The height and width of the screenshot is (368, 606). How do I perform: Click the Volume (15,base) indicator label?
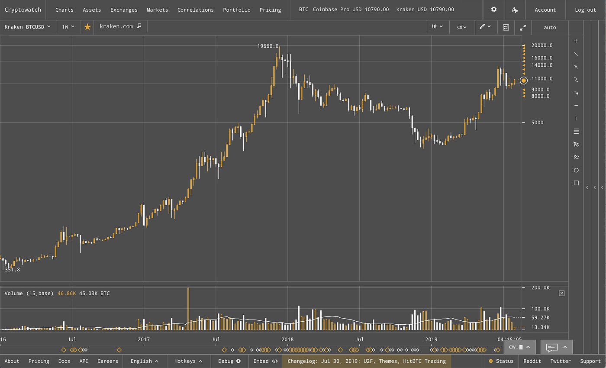(29, 294)
